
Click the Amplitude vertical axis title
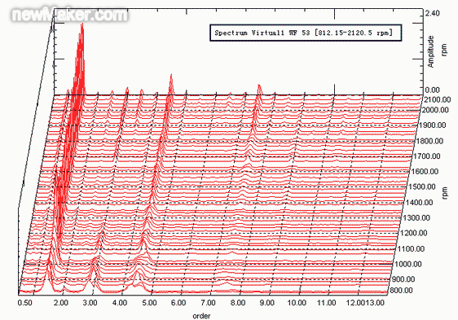click(431, 51)
